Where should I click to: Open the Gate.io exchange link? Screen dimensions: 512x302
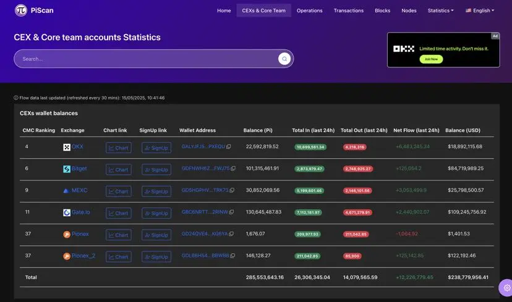tap(80, 212)
